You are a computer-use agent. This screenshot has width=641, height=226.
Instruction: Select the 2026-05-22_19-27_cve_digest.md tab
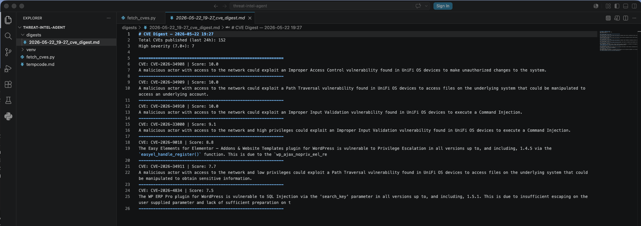[x=210, y=18]
